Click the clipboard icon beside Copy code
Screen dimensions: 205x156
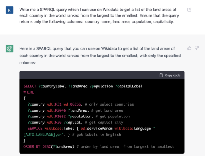(x=161, y=75)
